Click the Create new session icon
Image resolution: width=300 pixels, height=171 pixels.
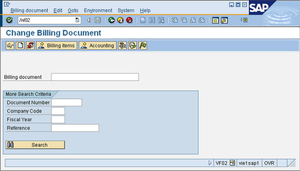tap(215, 20)
